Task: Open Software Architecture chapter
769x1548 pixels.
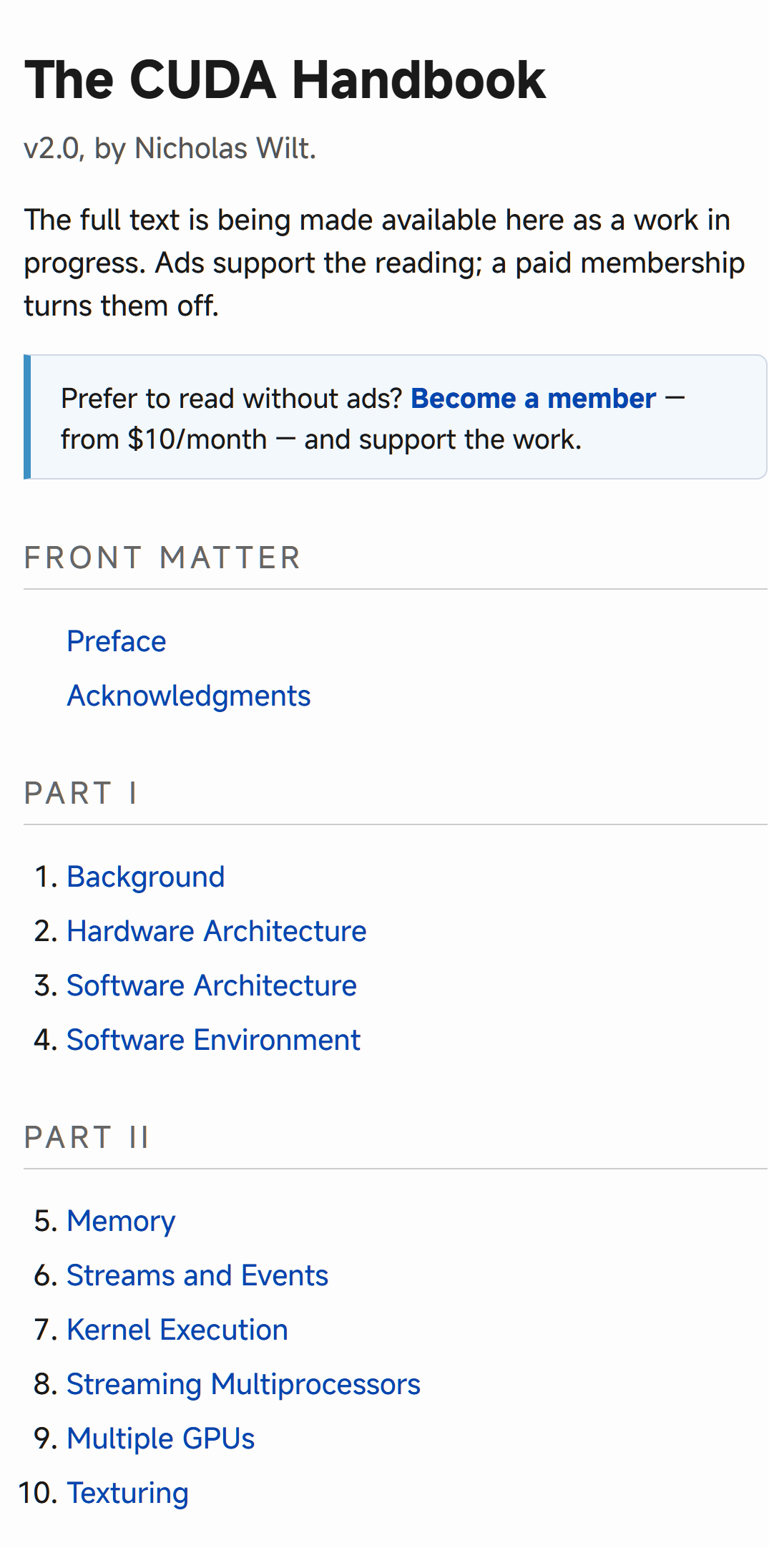Action: [x=212, y=986]
